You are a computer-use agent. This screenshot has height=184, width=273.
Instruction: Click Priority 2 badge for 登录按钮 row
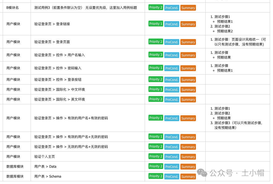click(156, 79)
